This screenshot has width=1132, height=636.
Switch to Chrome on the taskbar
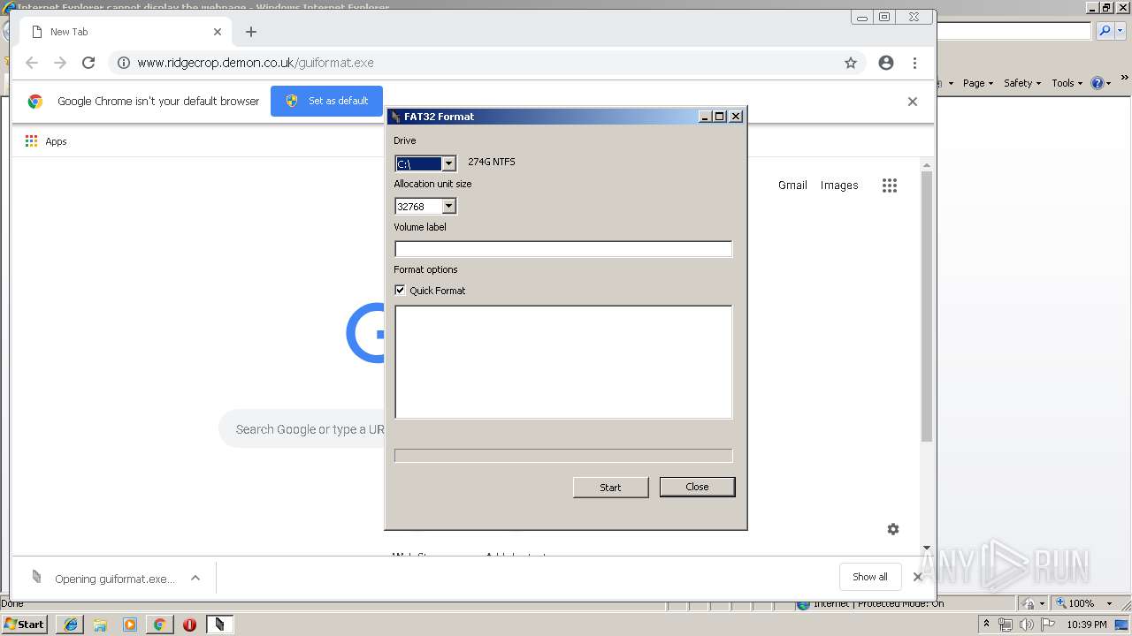point(160,625)
